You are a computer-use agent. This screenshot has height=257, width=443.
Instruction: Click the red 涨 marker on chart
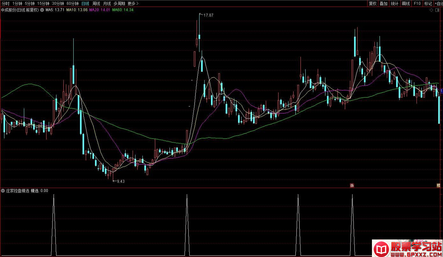(x=352, y=185)
